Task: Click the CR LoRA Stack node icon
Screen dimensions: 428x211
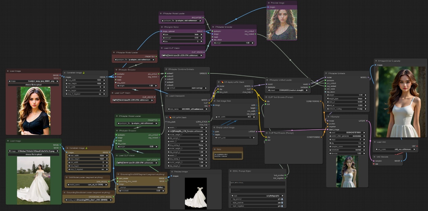Action: 171,117
